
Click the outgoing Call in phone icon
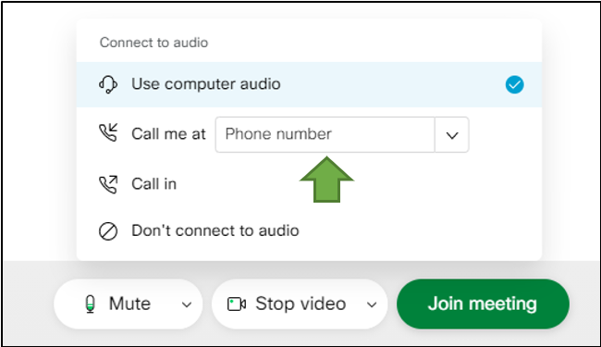pos(108,184)
